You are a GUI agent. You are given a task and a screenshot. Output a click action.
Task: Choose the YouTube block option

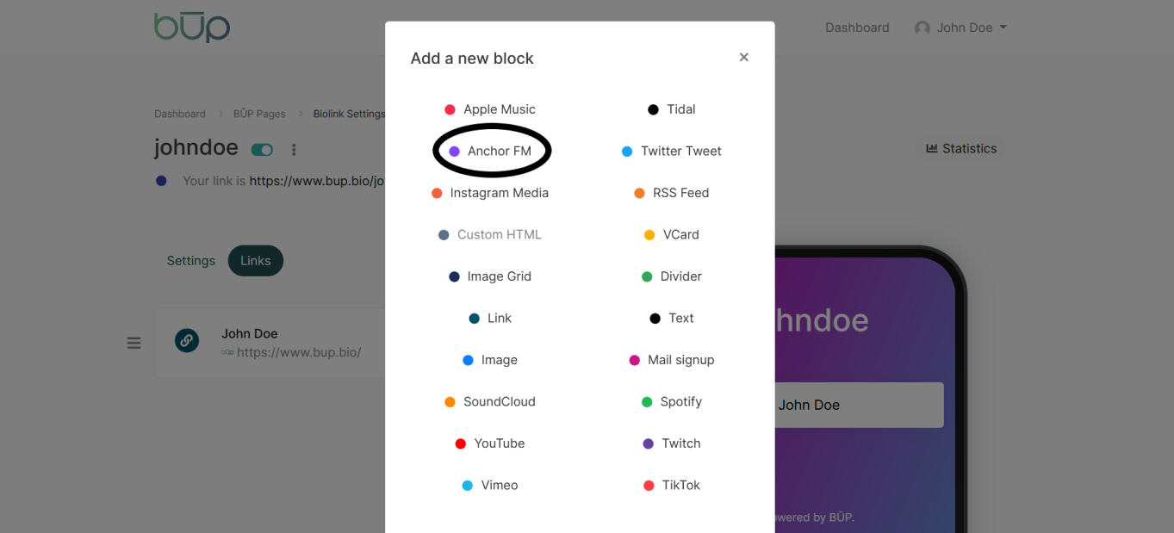[490, 443]
